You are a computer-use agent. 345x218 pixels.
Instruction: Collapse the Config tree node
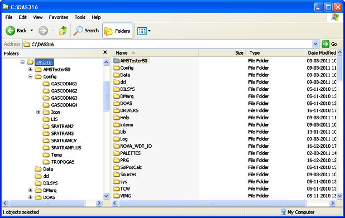coord(30,76)
